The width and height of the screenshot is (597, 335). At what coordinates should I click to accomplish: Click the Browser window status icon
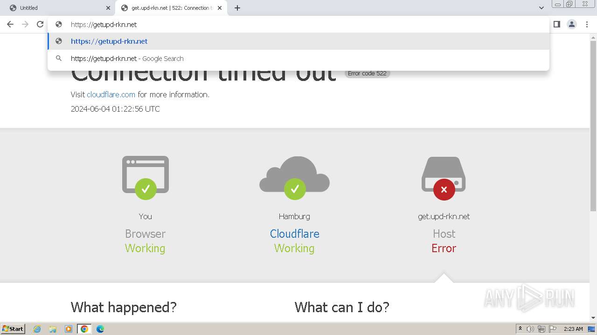(145, 177)
